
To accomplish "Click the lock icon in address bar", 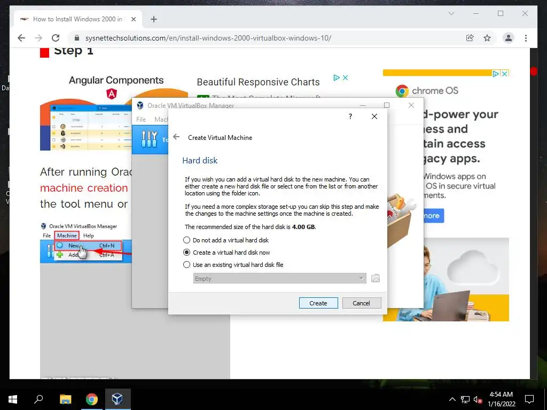I will pyautogui.click(x=77, y=38).
